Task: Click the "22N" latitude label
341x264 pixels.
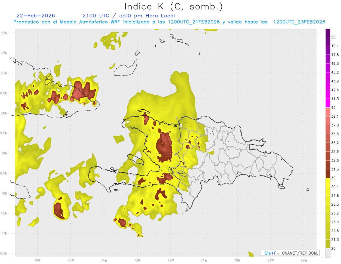Action: pos(4,33)
